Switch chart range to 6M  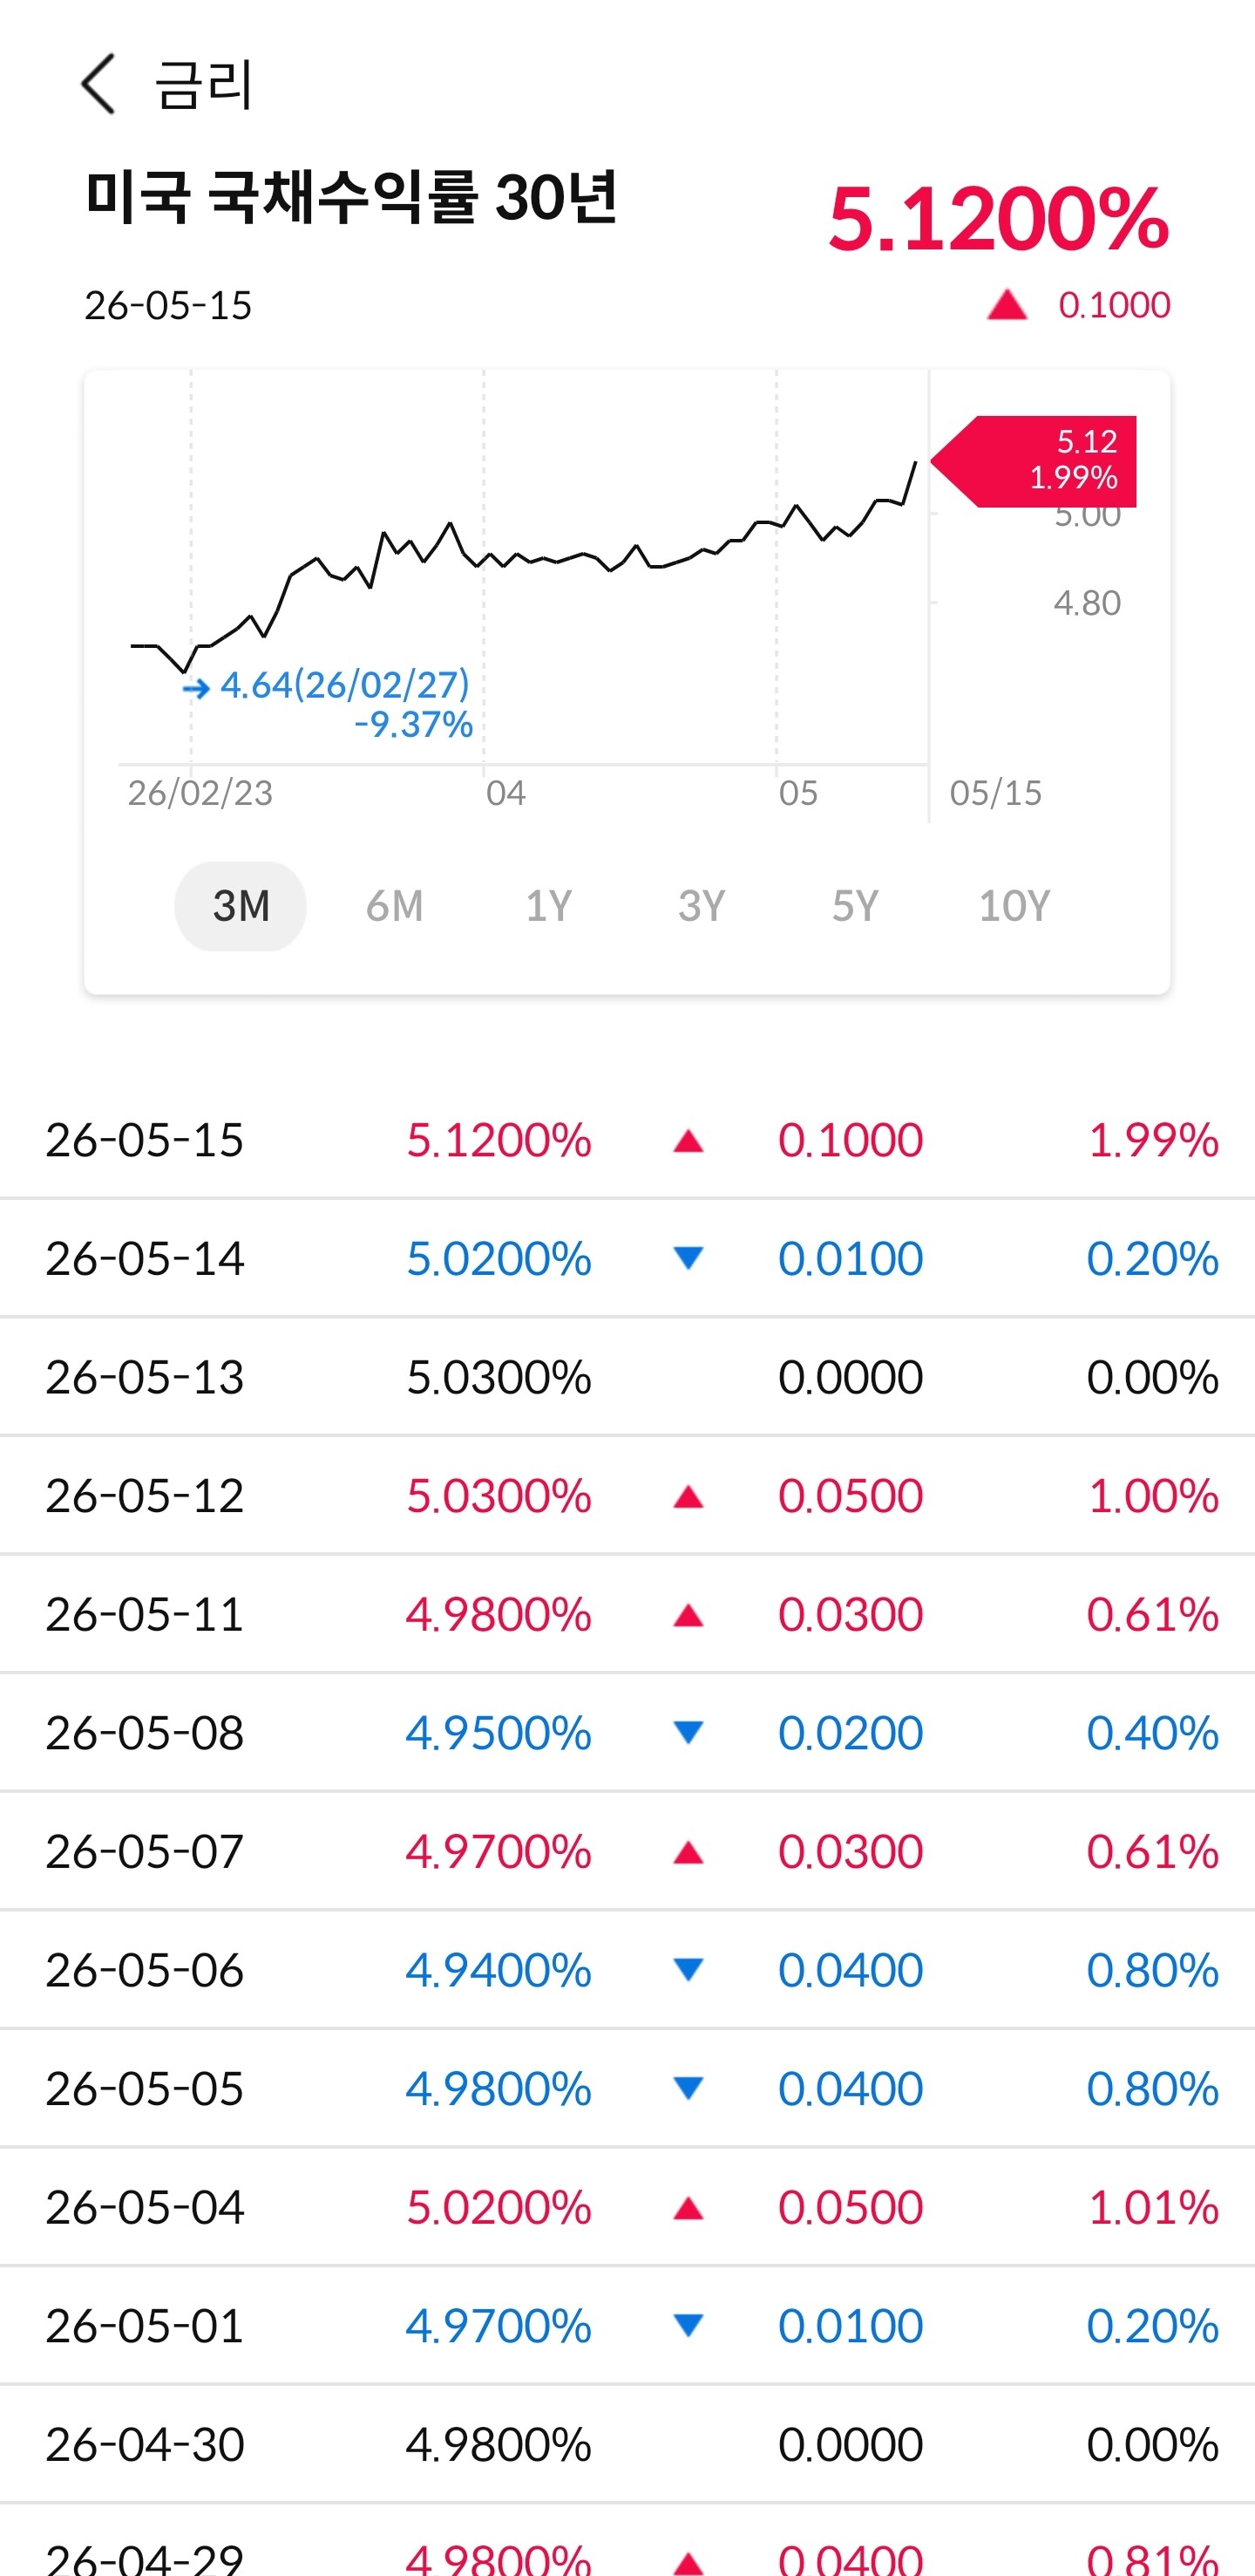(x=395, y=906)
